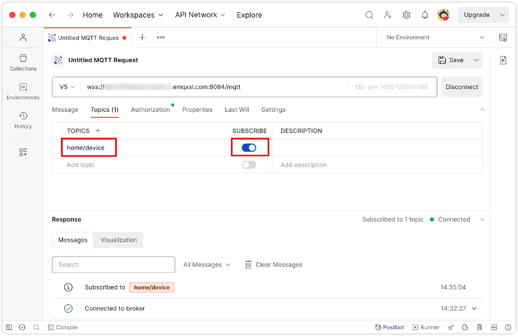
Task: Enable subscription on the Add topic row
Action: coord(249,165)
